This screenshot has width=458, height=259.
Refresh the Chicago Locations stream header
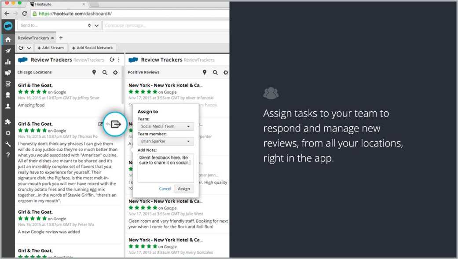[x=112, y=59]
